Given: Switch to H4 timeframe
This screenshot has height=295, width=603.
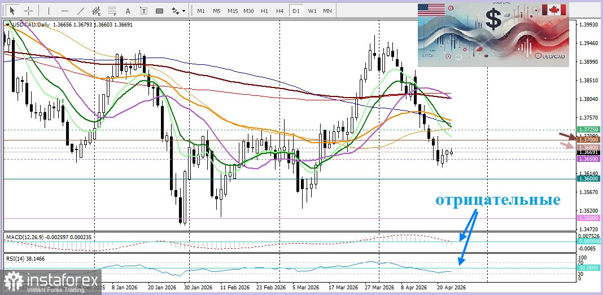Looking at the screenshot, I should (280, 11).
